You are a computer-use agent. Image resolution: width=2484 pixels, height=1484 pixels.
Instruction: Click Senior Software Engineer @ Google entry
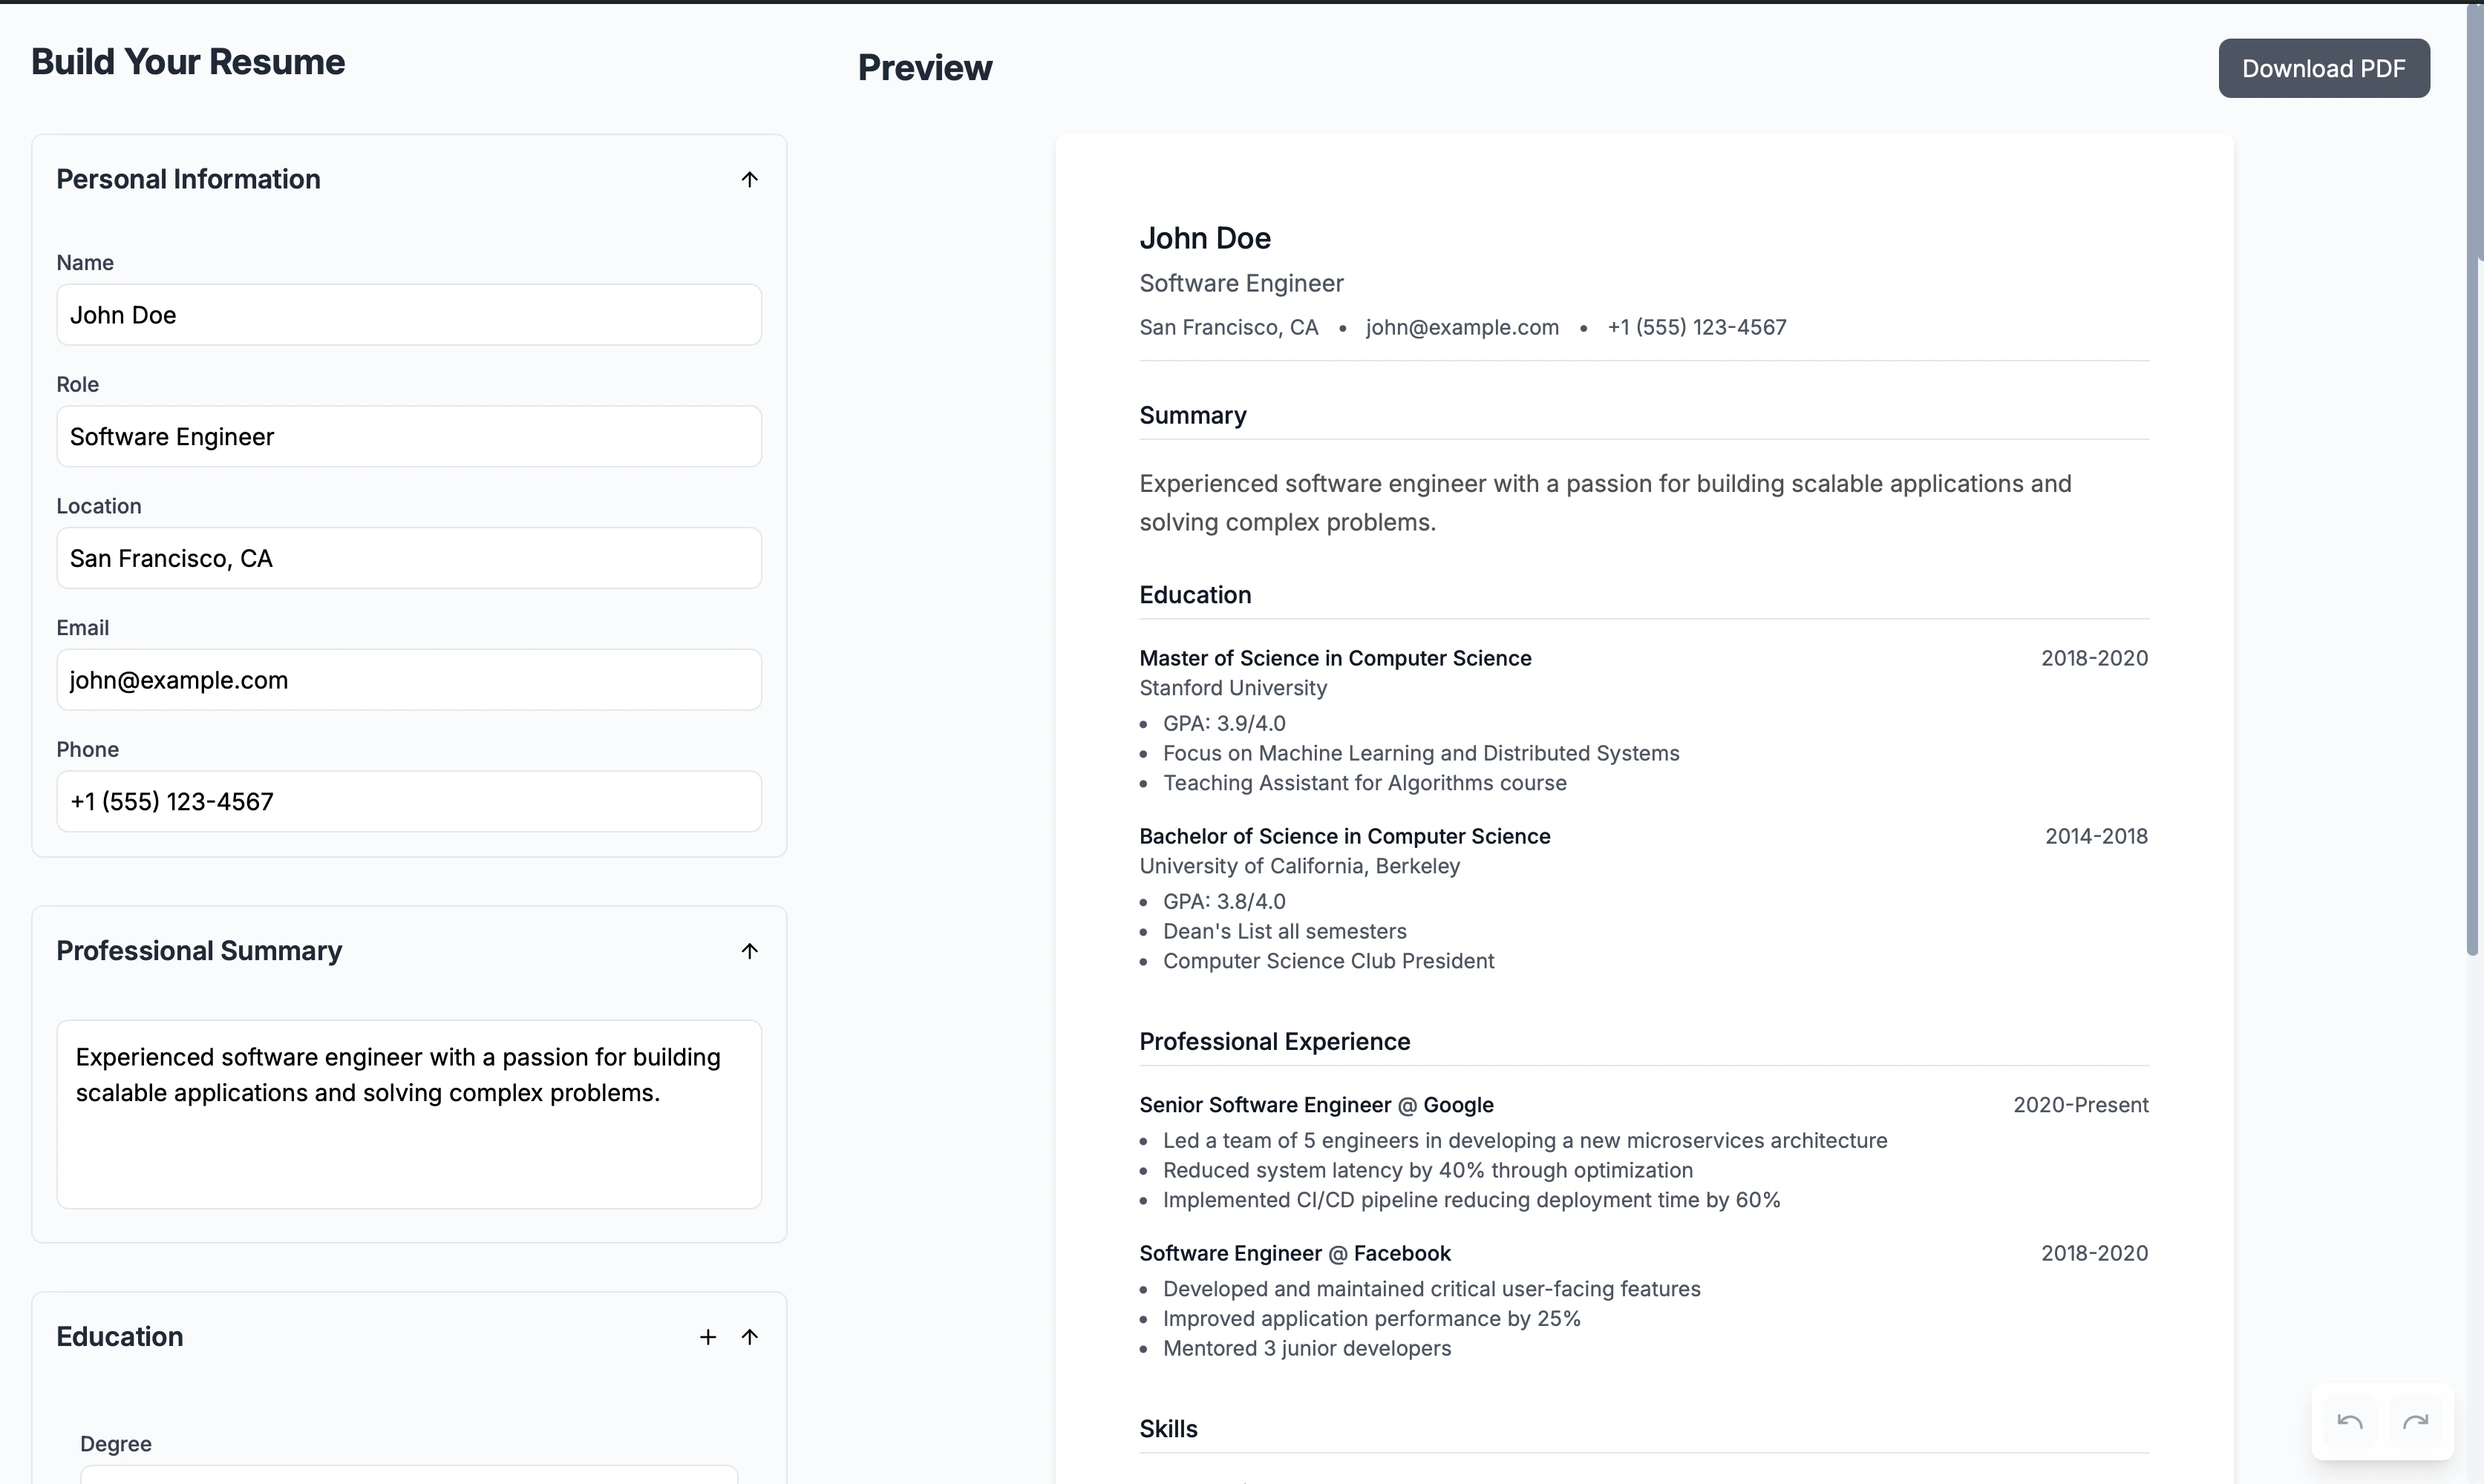click(x=1315, y=1105)
